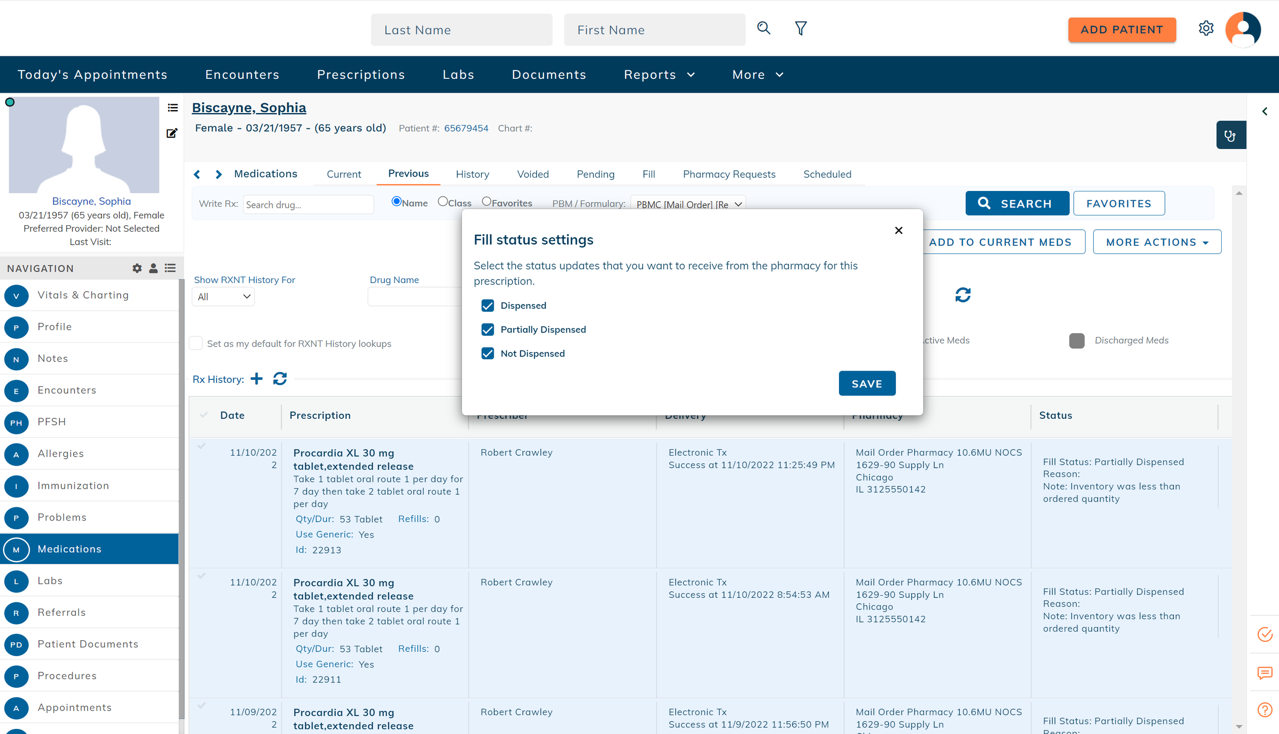Select the Class radio button
This screenshot has width=1279, height=734.
tap(443, 202)
